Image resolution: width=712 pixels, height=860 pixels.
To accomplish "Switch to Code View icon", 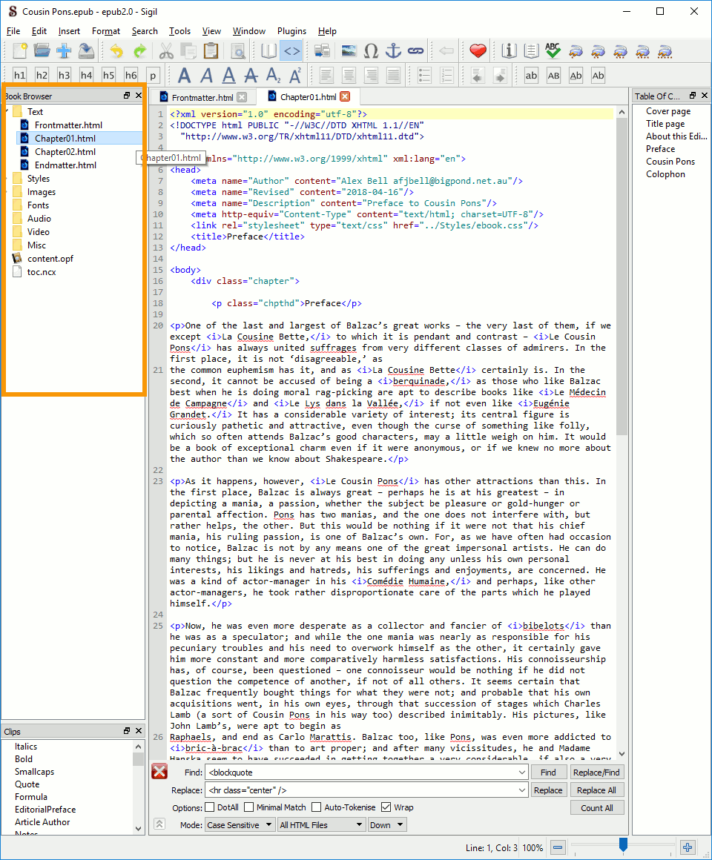I will [x=292, y=51].
